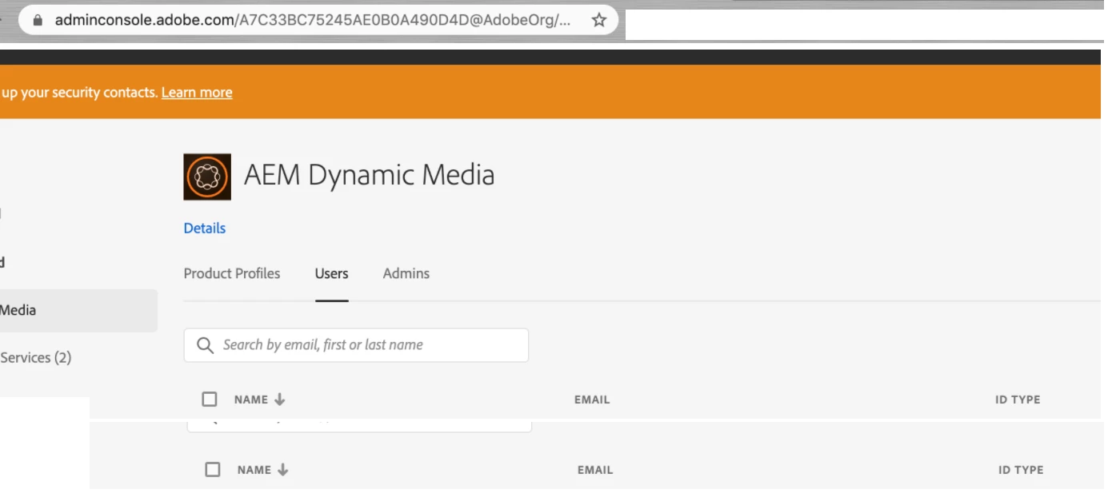
Task: Open the Details link under the product title
Action: [x=205, y=229]
